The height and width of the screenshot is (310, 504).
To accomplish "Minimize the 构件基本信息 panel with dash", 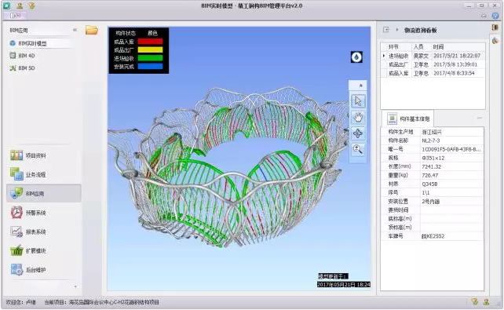I will (x=479, y=119).
